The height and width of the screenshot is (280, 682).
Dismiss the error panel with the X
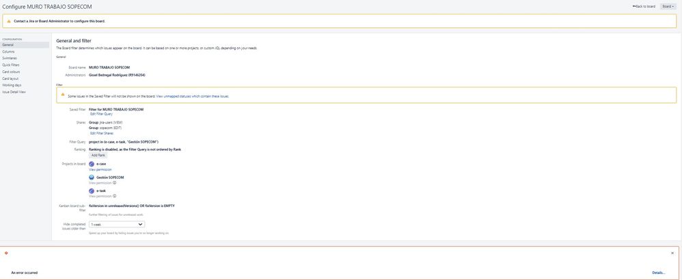tap(672, 253)
